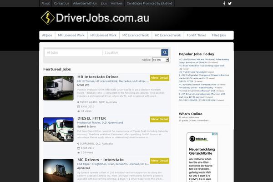The image size is (273, 182).
Task: Open the MC Drivers - Interstate job title
Action: tap(101, 160)
